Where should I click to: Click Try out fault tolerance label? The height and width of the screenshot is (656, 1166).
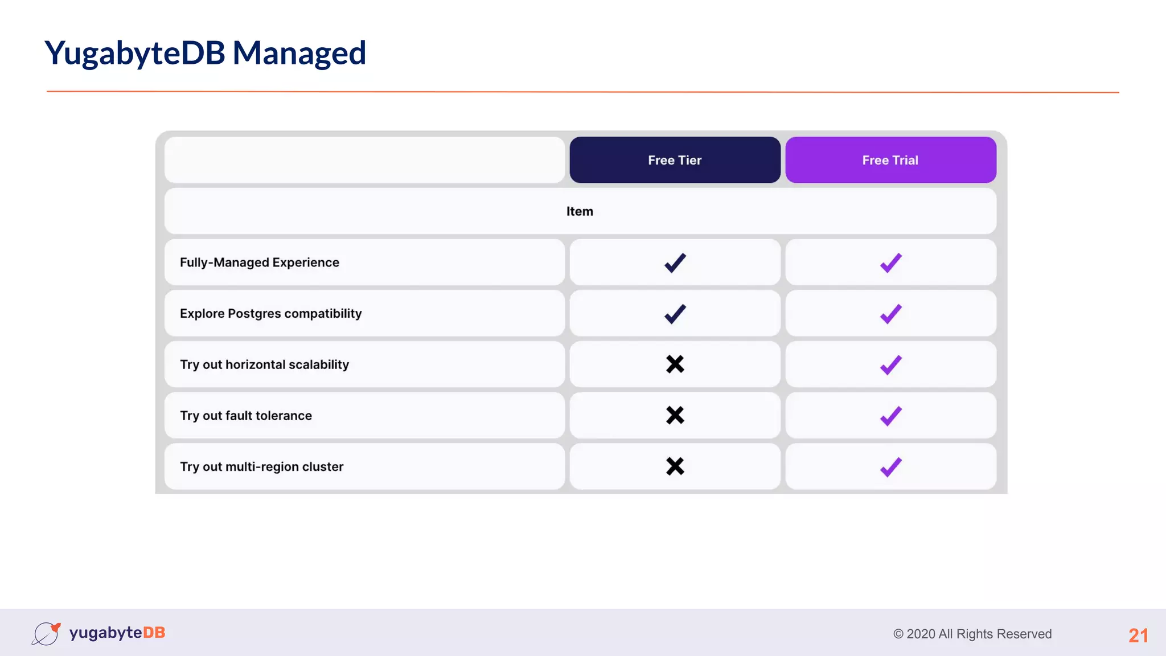coord(246,416)
